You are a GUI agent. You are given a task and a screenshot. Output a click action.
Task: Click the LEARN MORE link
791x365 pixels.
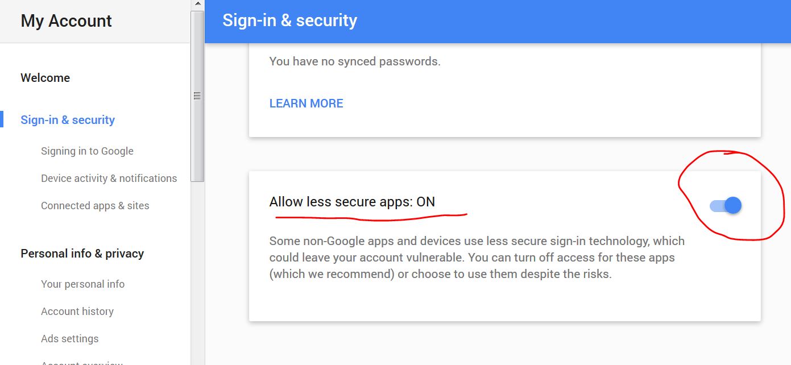(306, 103)
